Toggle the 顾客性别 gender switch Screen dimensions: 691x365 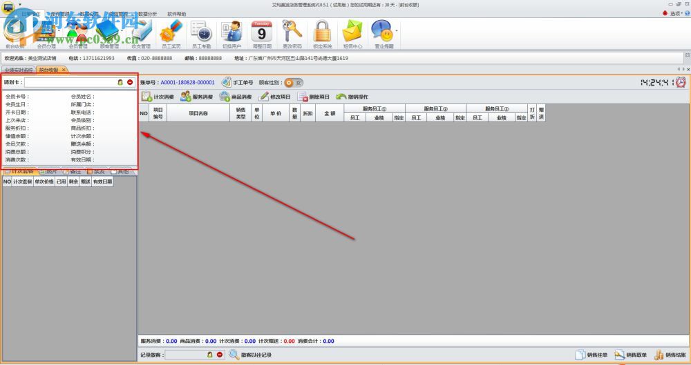tap(294, 83)
